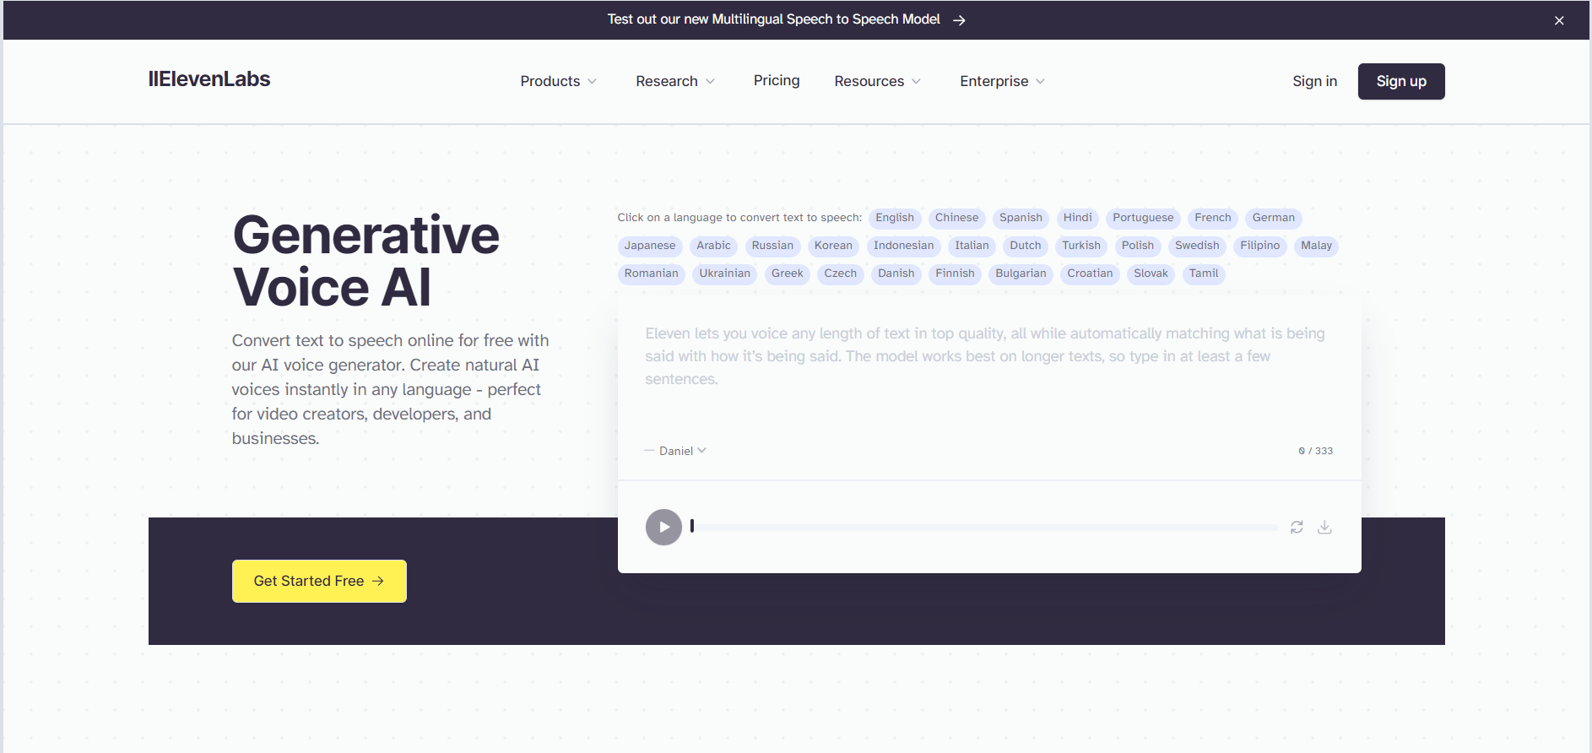Select the Arabic language chip
1592x753 pixels.
[x=713, y=246]
